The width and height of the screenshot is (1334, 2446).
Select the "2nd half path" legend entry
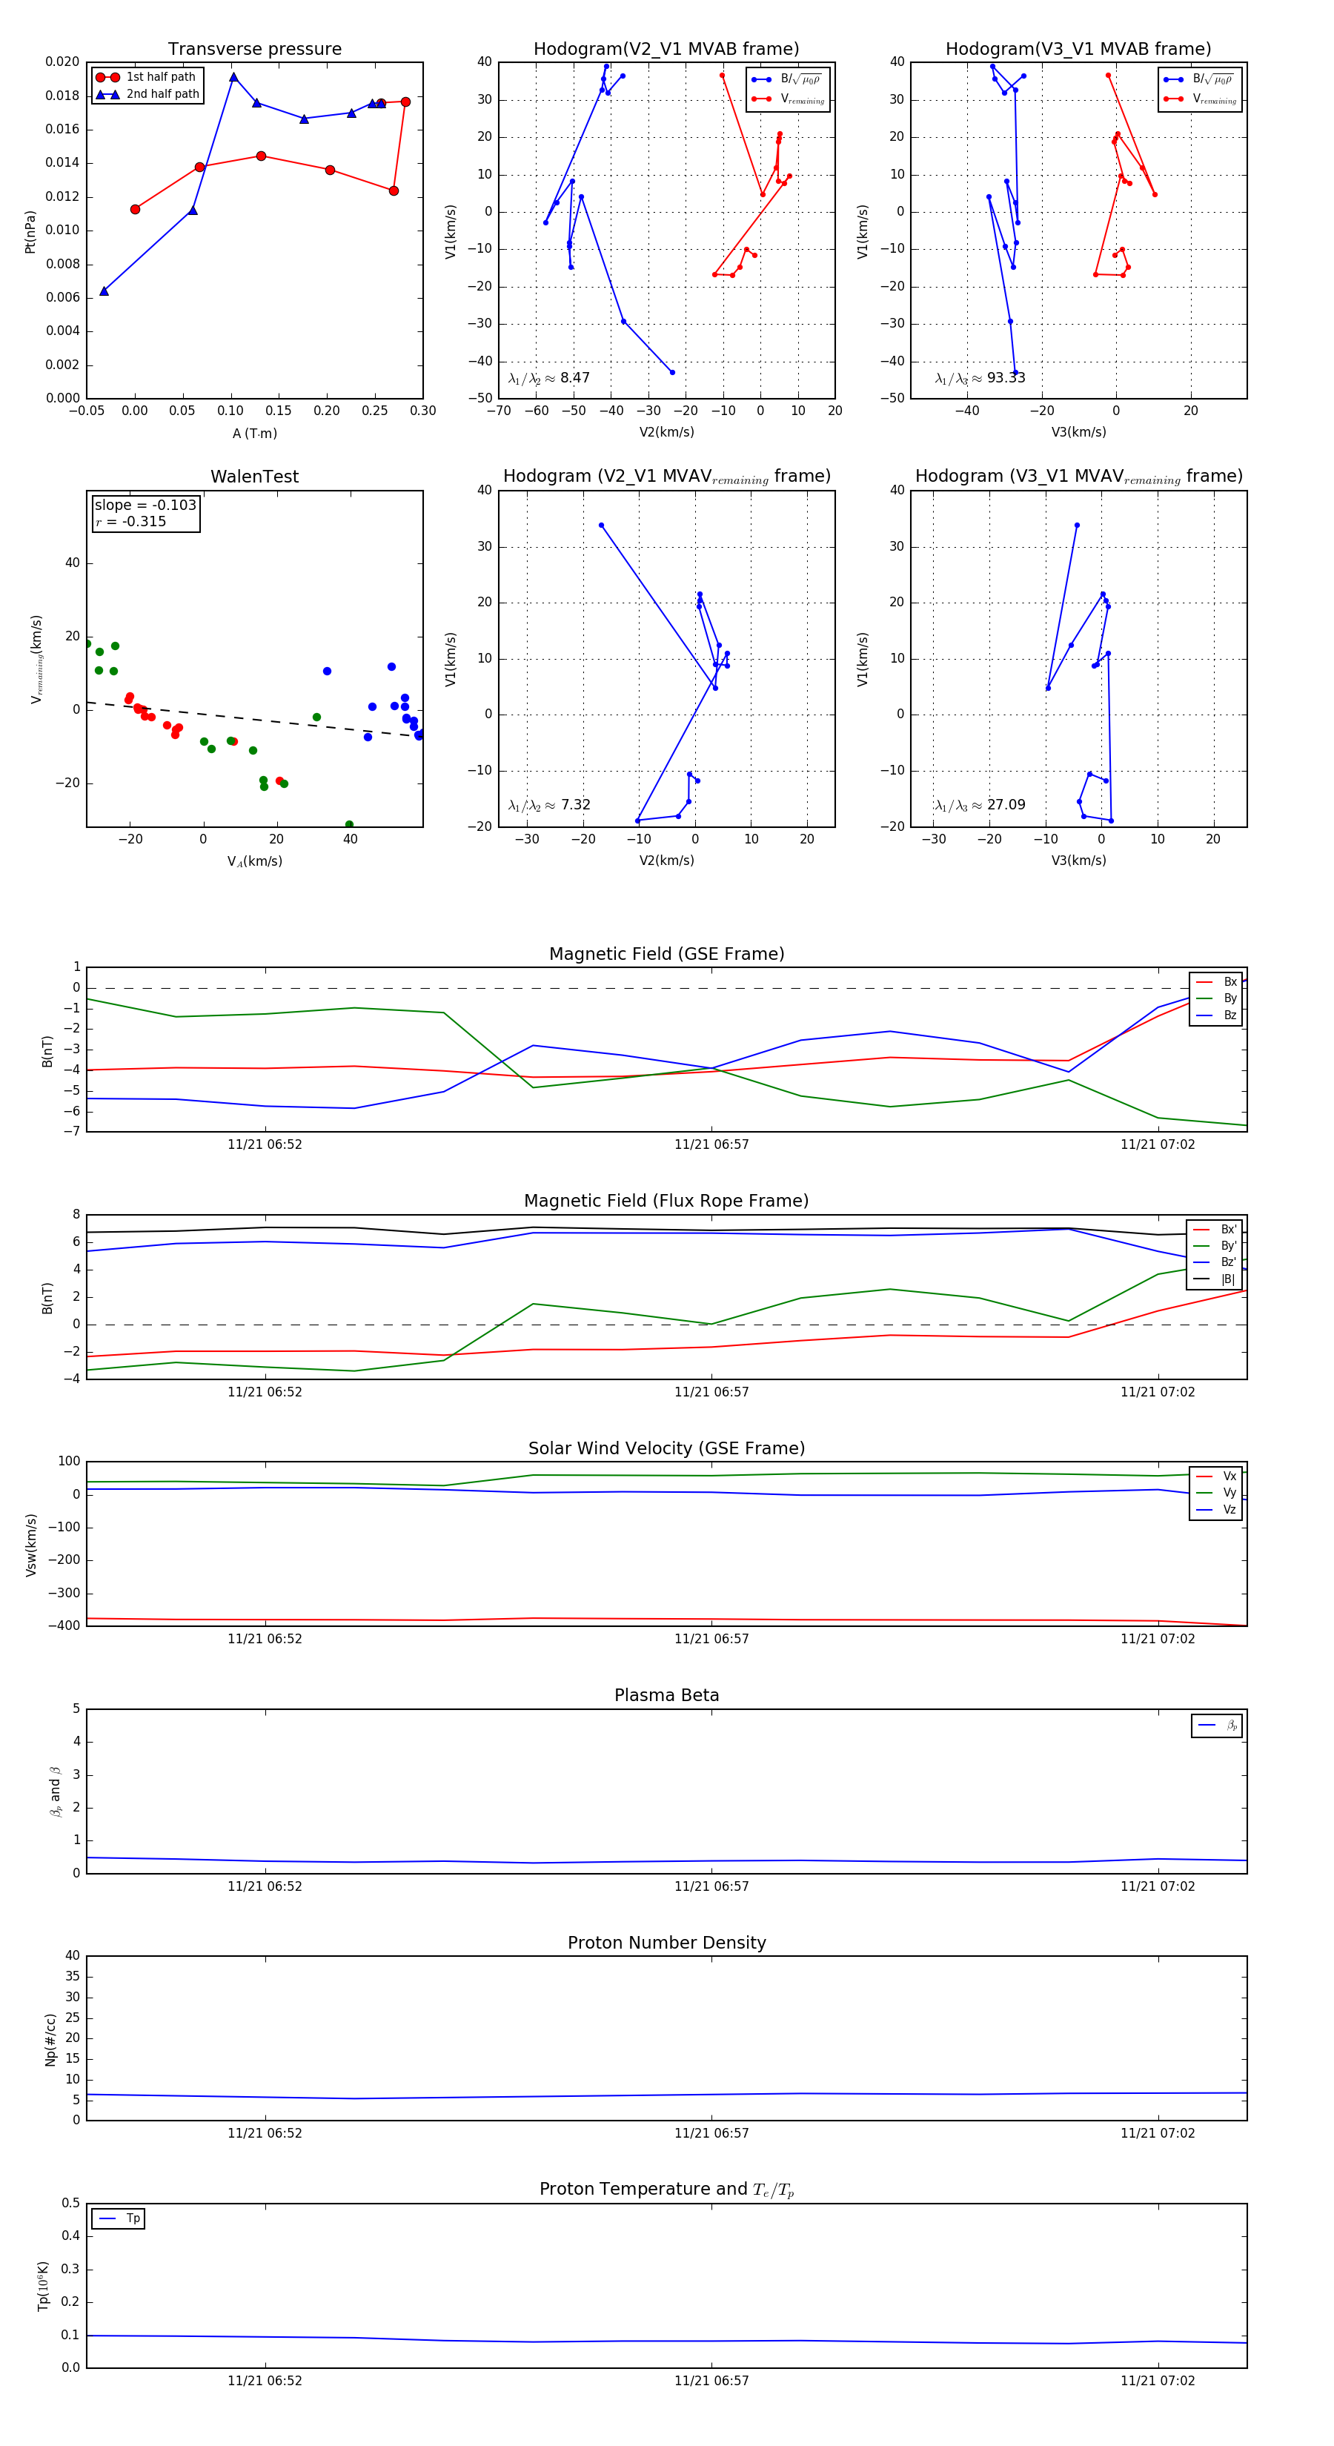[148, 94]
